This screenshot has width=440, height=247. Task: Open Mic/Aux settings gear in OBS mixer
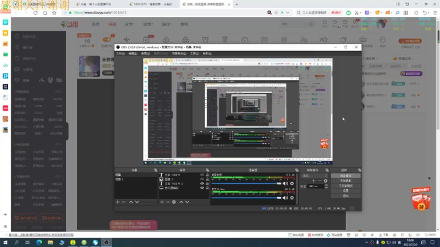coord(292,198)
